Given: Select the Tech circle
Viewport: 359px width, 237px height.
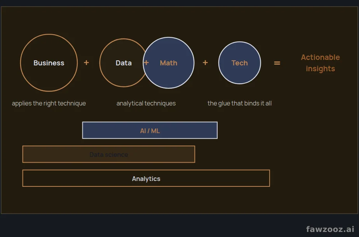Looking at the screenshot, I should [x=239, y=63].
